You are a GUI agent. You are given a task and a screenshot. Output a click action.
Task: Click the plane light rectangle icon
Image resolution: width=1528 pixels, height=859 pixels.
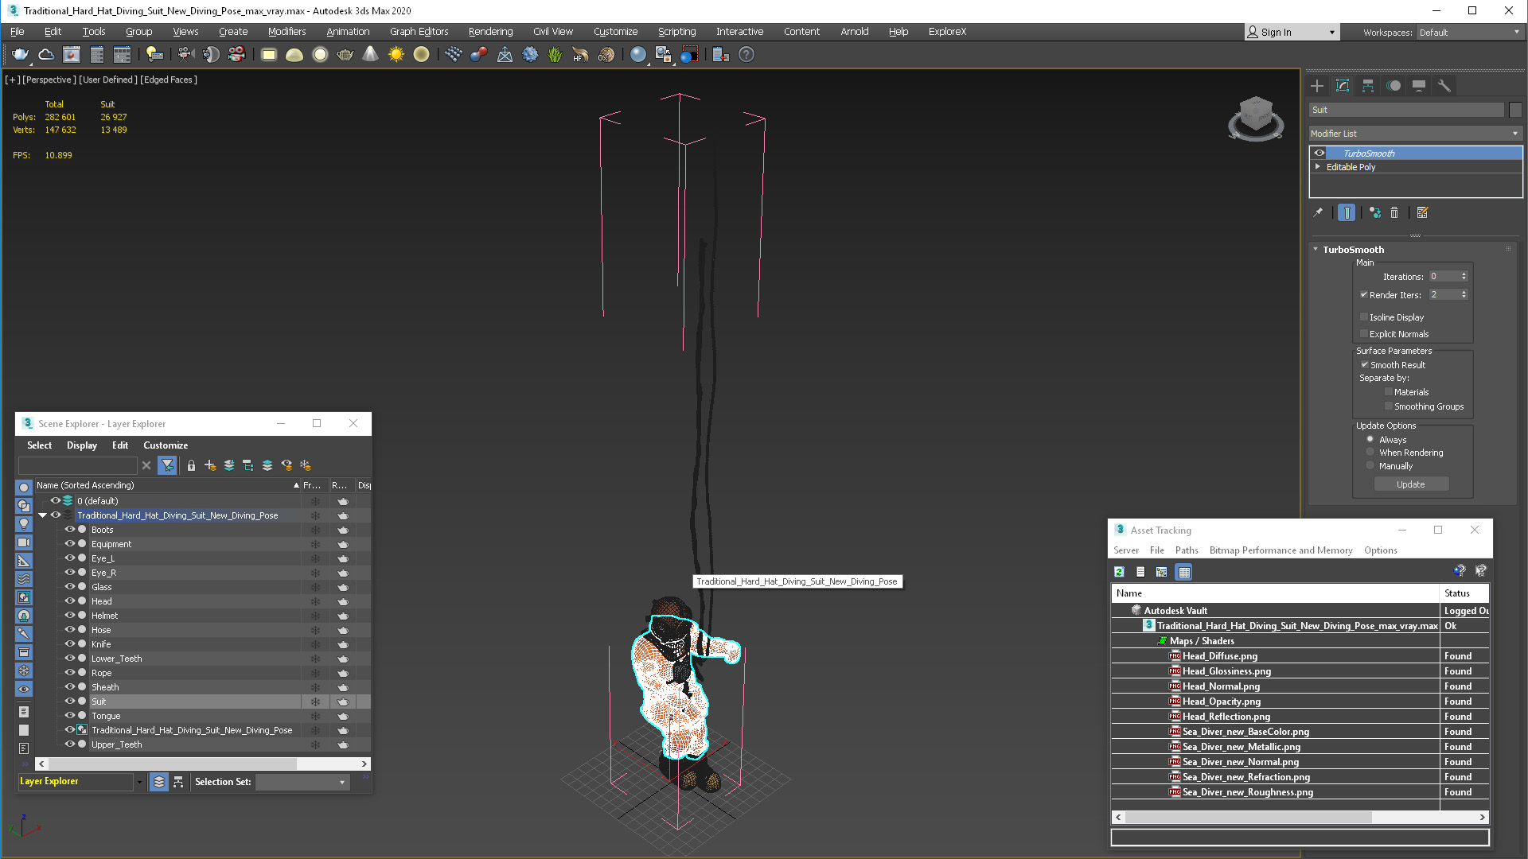268,54
